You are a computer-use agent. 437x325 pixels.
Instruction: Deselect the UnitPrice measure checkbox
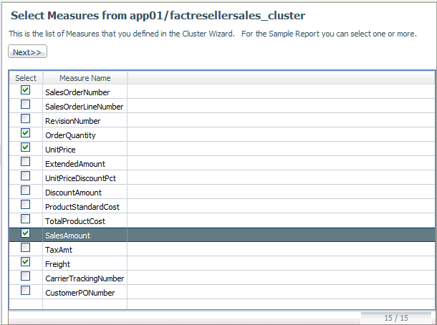[25, 147]
